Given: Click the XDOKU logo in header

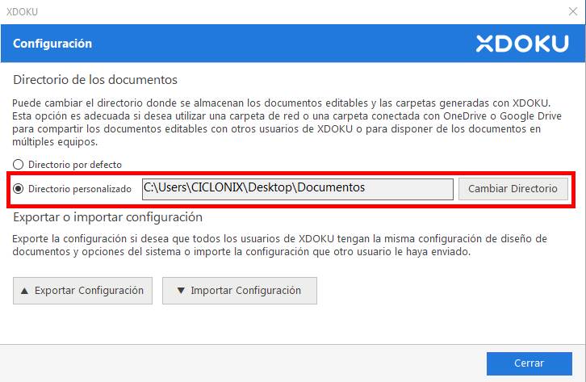Looking at the screenshot, I should [x=522, y=44].
